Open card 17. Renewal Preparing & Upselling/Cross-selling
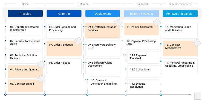 (x=180, y=66)
